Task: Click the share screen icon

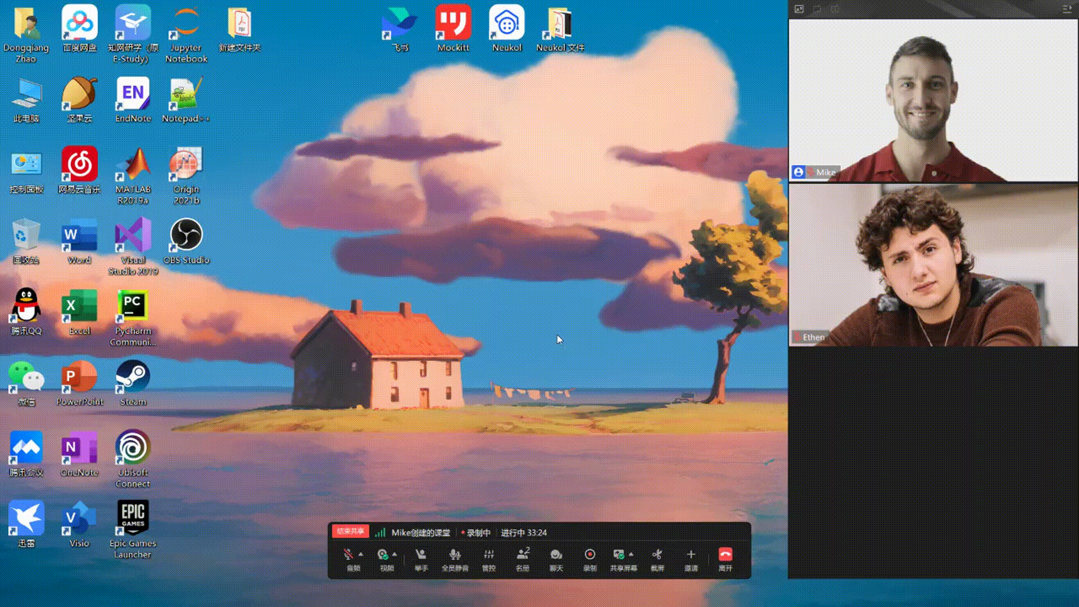Action: 619,555
